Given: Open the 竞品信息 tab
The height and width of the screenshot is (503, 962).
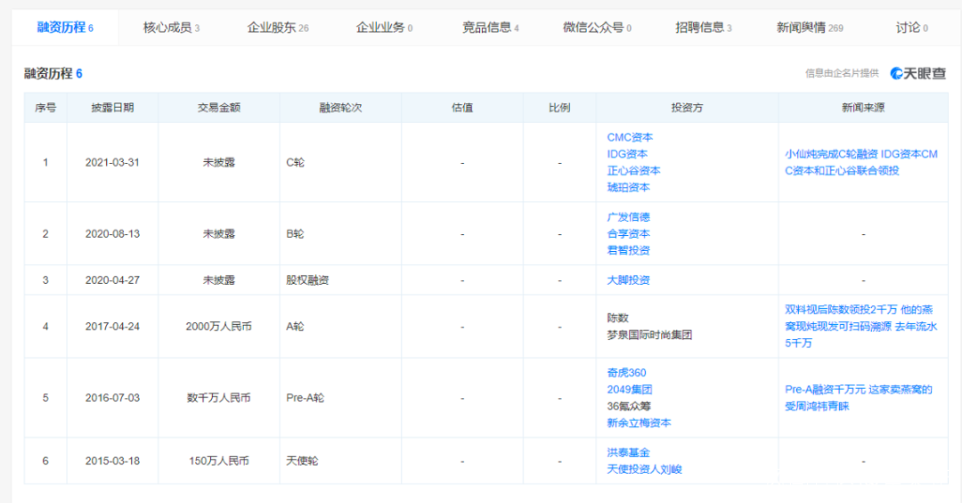Looking at the screenshot, I should 490,28.
